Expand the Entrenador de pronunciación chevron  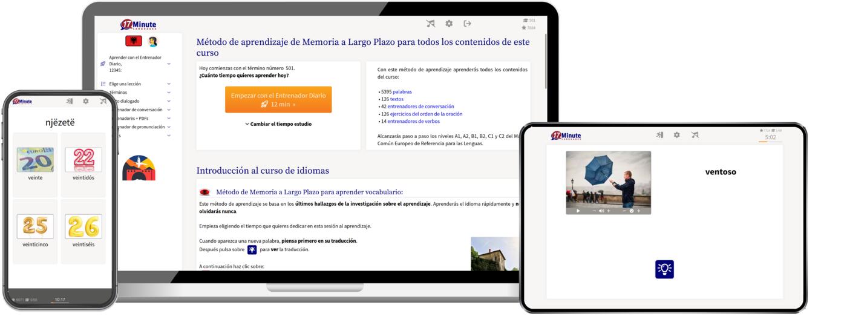coord(169,127)
